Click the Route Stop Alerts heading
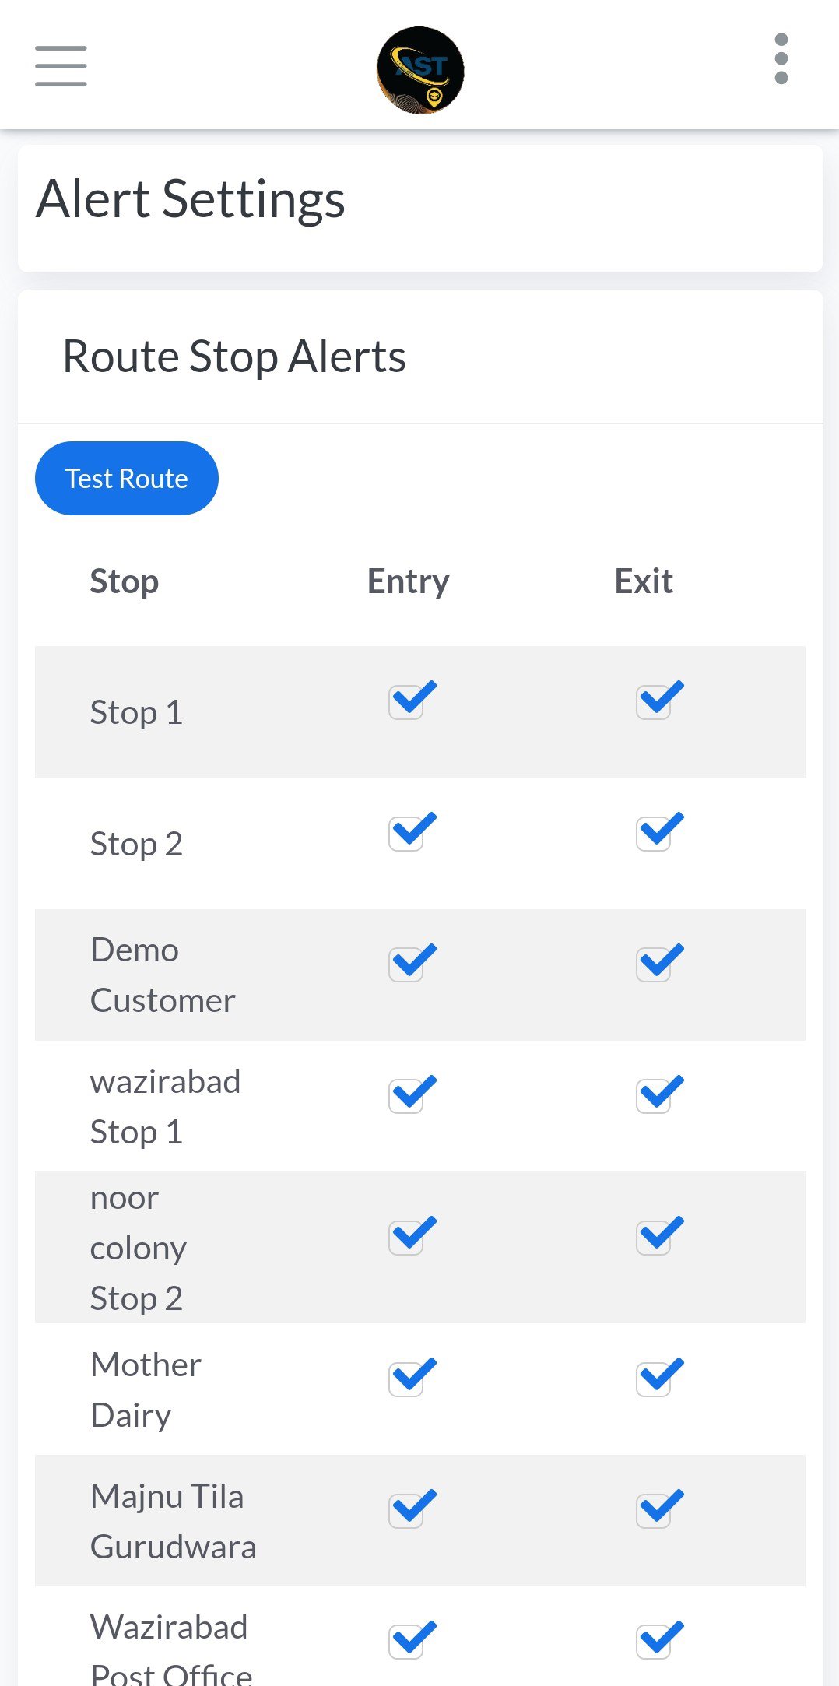The image size is (839, 1686). tap(234, 357)
